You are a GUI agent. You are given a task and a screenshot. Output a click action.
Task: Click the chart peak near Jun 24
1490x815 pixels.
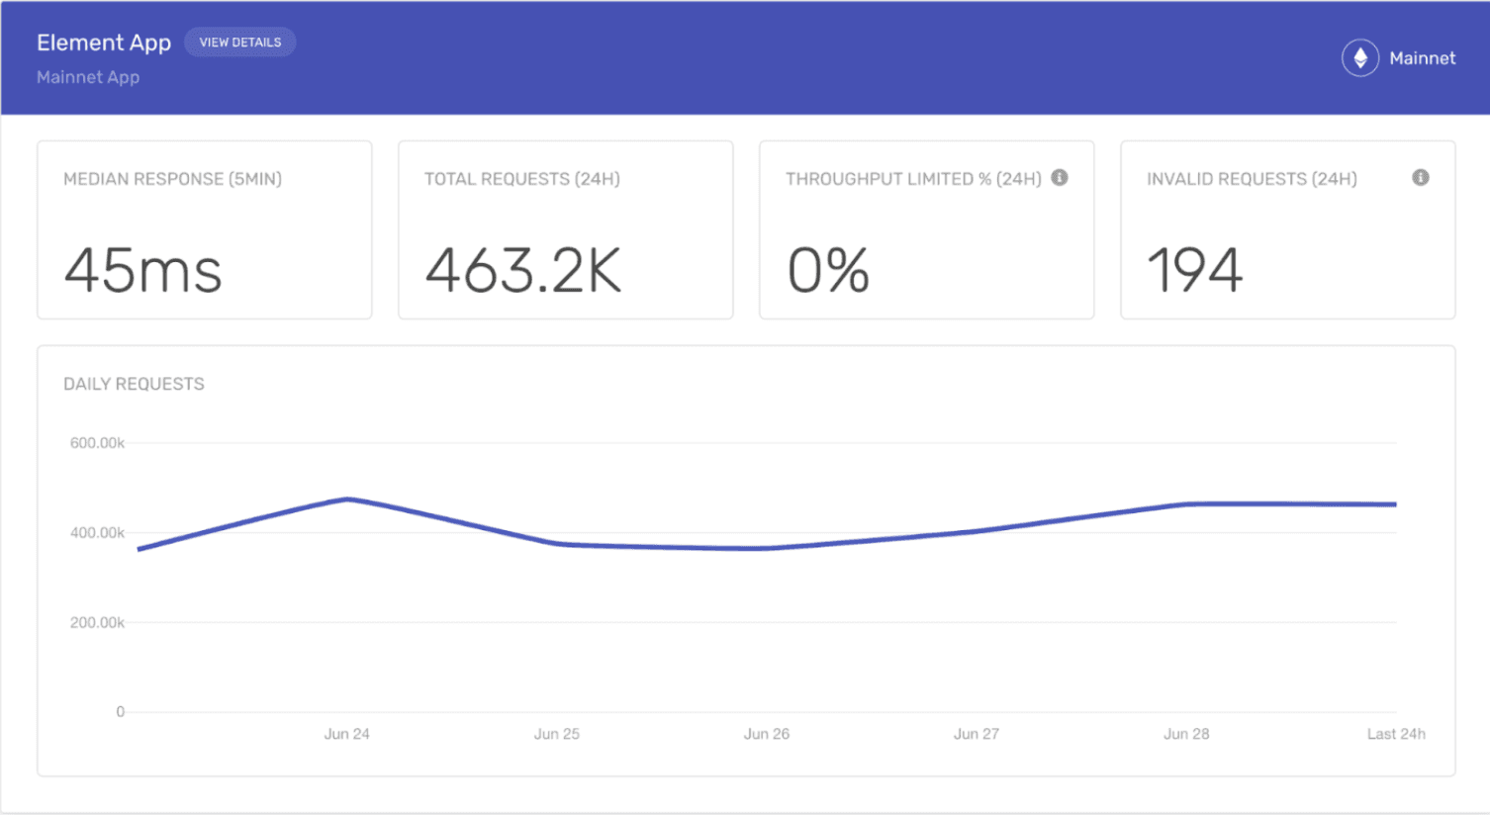346,499
